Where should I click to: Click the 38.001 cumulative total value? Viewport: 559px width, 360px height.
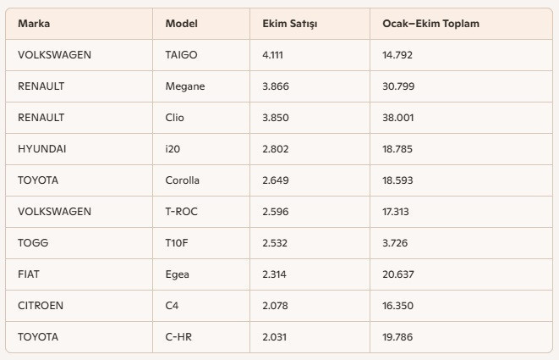point(397,118)
